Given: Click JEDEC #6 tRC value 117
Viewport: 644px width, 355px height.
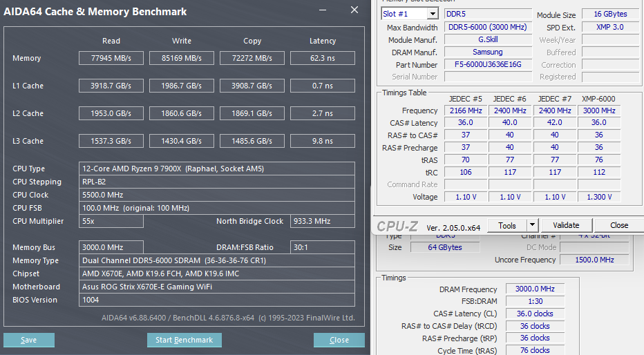Looking at the screenshot, I should 510,173.
